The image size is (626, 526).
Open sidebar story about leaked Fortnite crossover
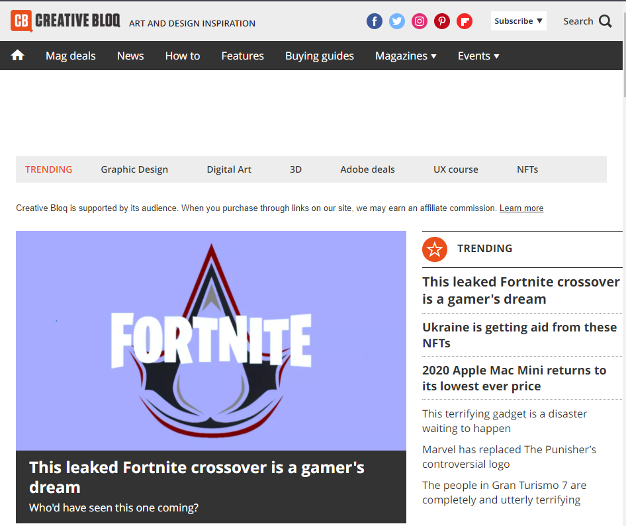521,290
